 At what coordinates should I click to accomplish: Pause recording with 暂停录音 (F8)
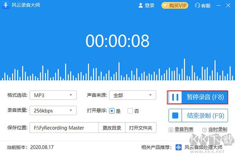click(198, 97)
